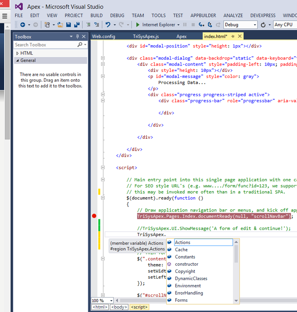Screen dimensions: 297x312
Task: Click the green Start debugging play icon
Action: pyautogui.click(x=137, y=25)
